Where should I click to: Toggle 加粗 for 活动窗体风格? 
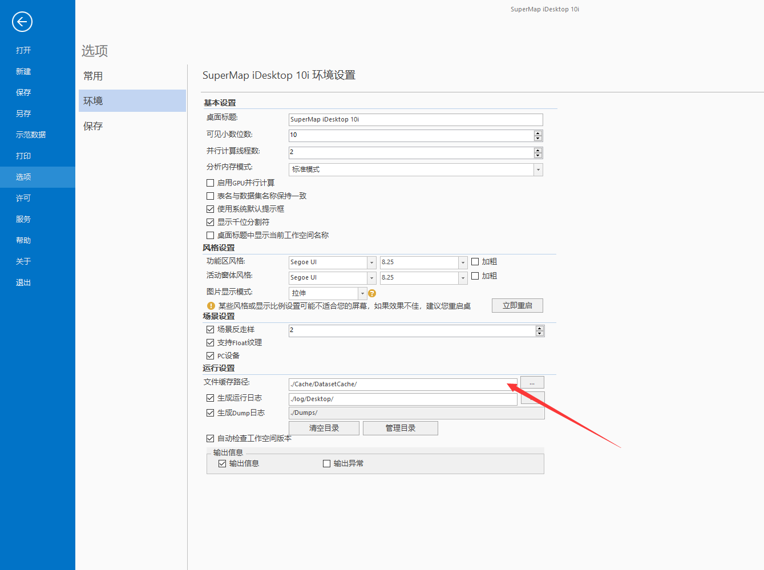pyautogui.click(x=475, y=276)
